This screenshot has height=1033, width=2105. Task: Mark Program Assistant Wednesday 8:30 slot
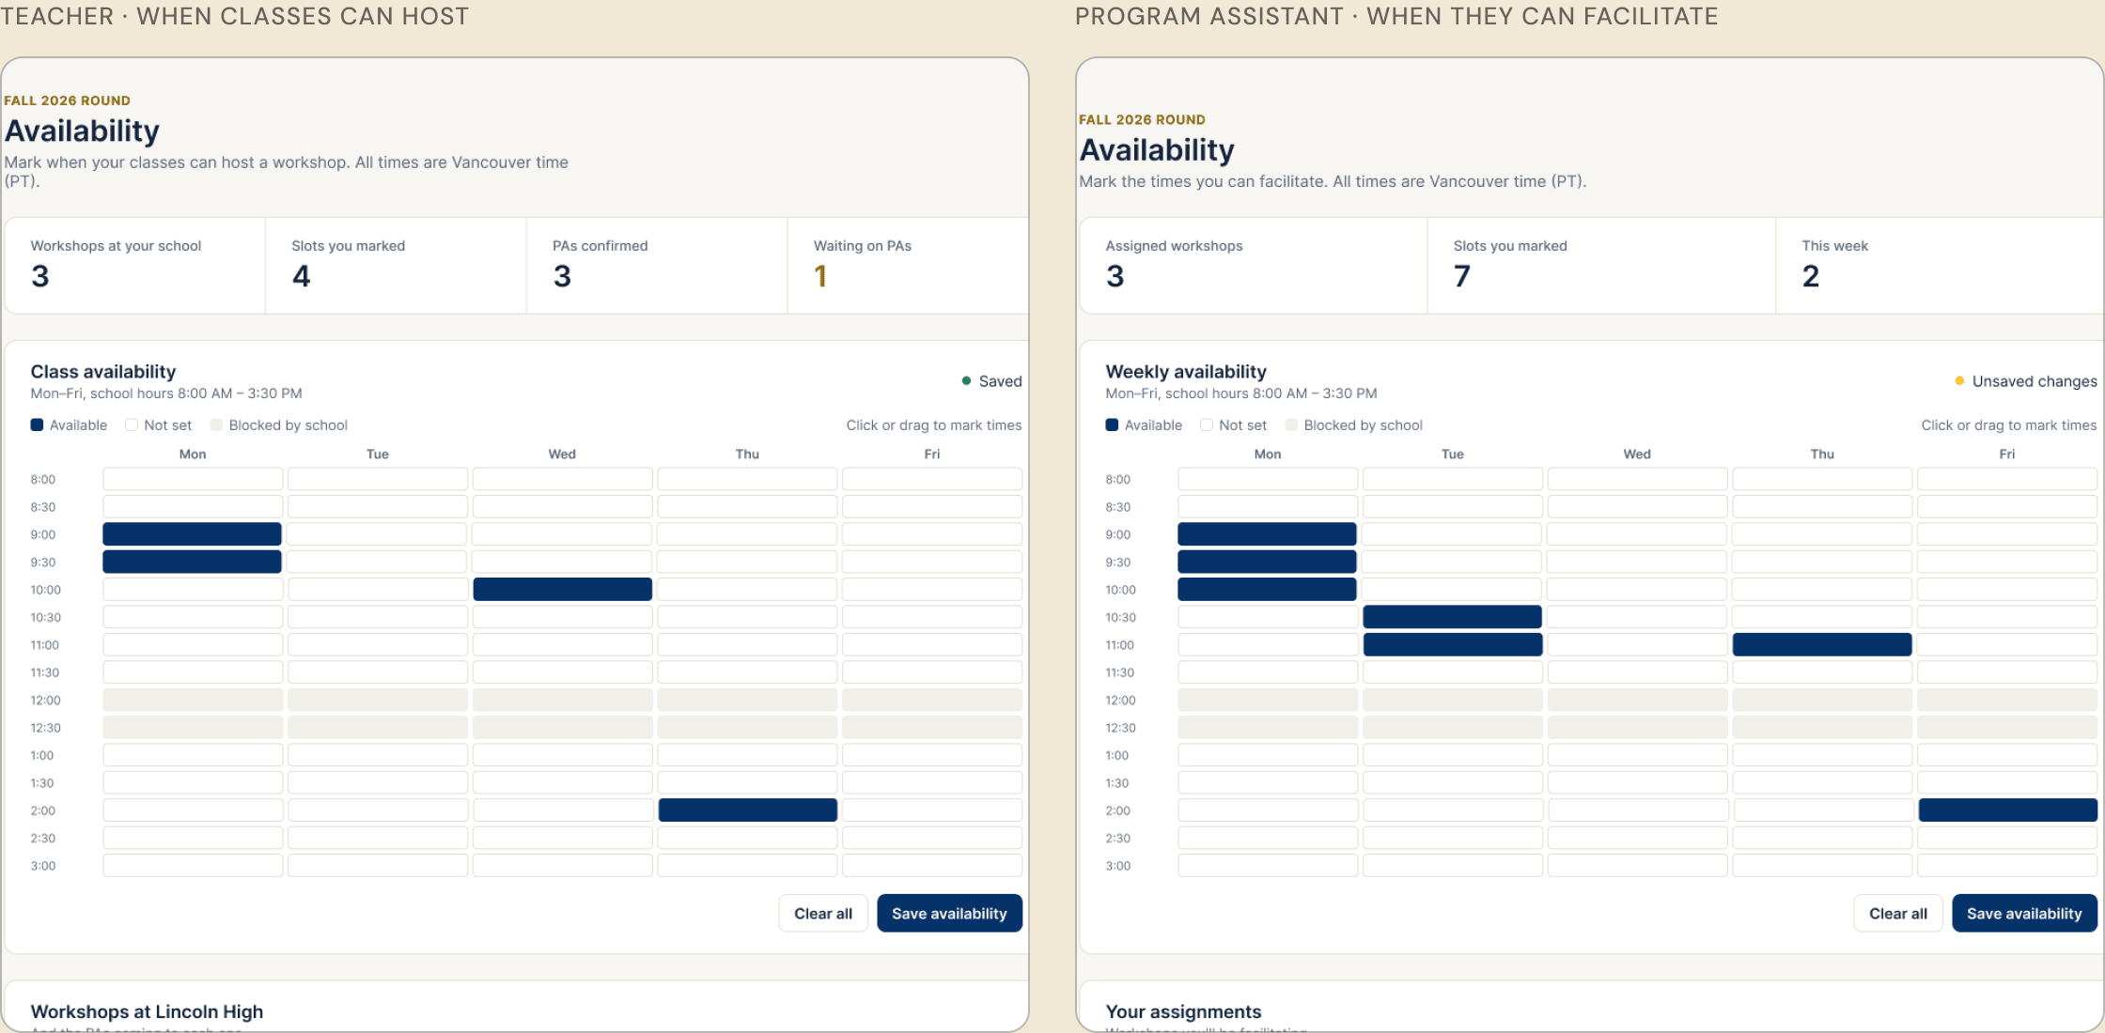(1637, 507)
